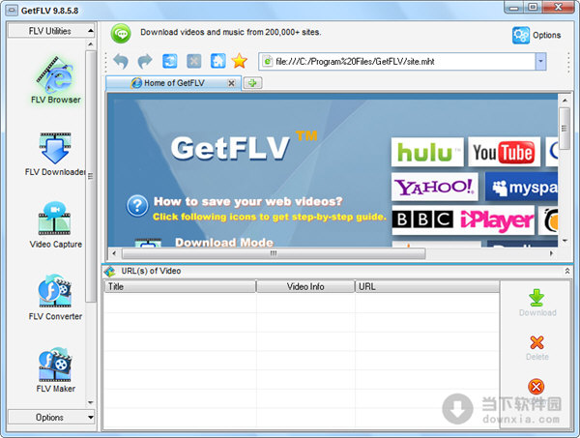Click the web page vertical scrollbar thumb

565,129
